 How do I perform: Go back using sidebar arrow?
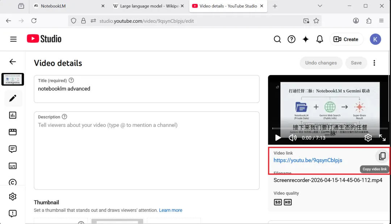[12, 62]
